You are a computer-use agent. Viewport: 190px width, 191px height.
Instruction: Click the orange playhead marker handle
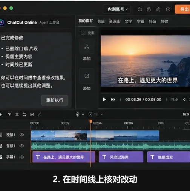90,121
